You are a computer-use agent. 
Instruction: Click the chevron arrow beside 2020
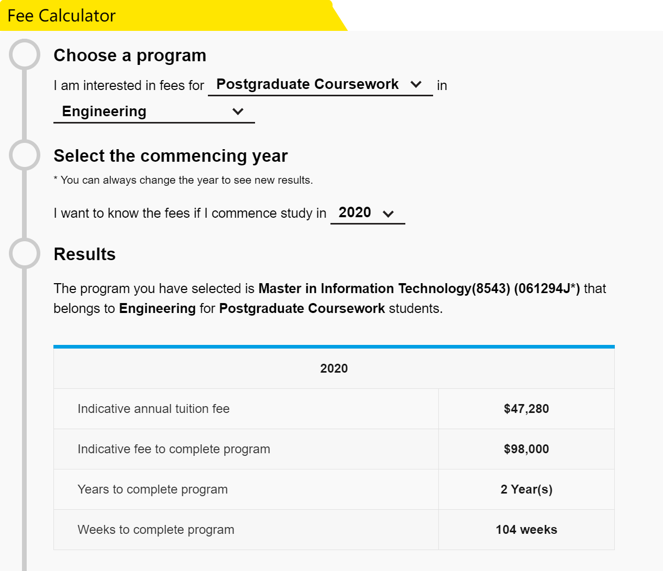388,214
